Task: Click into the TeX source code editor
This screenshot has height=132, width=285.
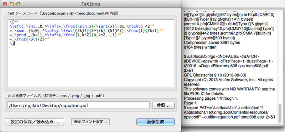Action: pyautogui.click(x=91, y=53)
